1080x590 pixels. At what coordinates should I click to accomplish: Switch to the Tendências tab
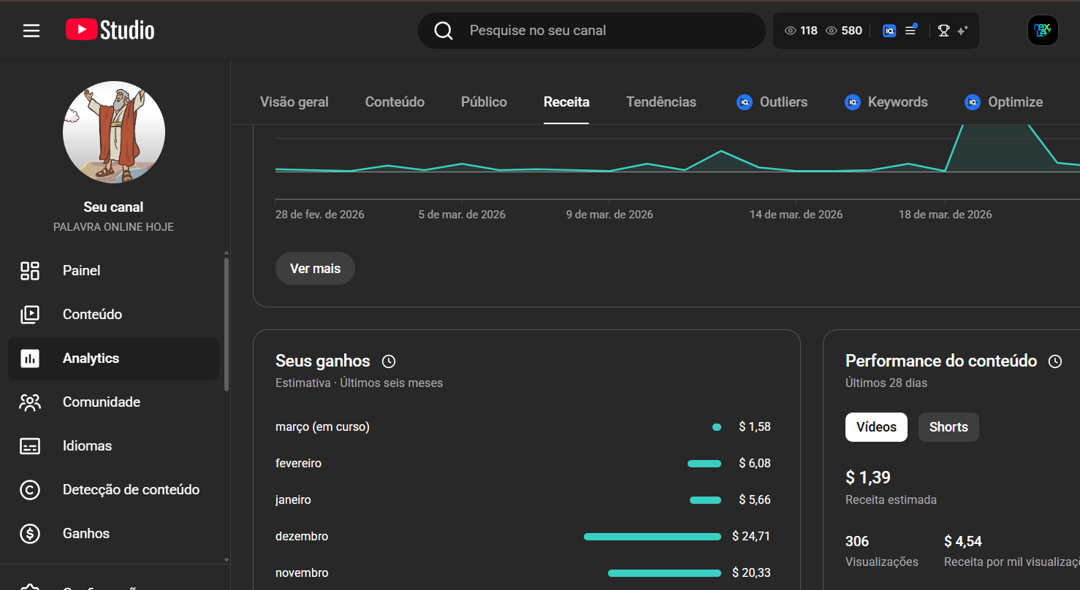661,102
